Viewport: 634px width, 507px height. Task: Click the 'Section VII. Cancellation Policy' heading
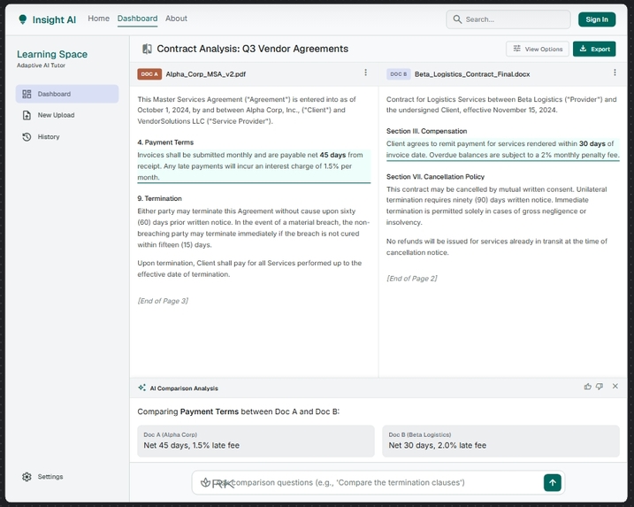pos(435,176)
